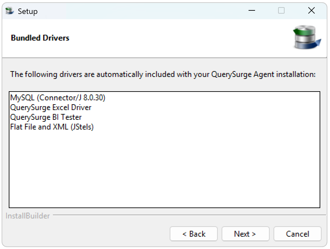Click the QuerySurge database logo icon
Image resolution: width=330 pixels, height=249 pixels.
tap(307, 37)
